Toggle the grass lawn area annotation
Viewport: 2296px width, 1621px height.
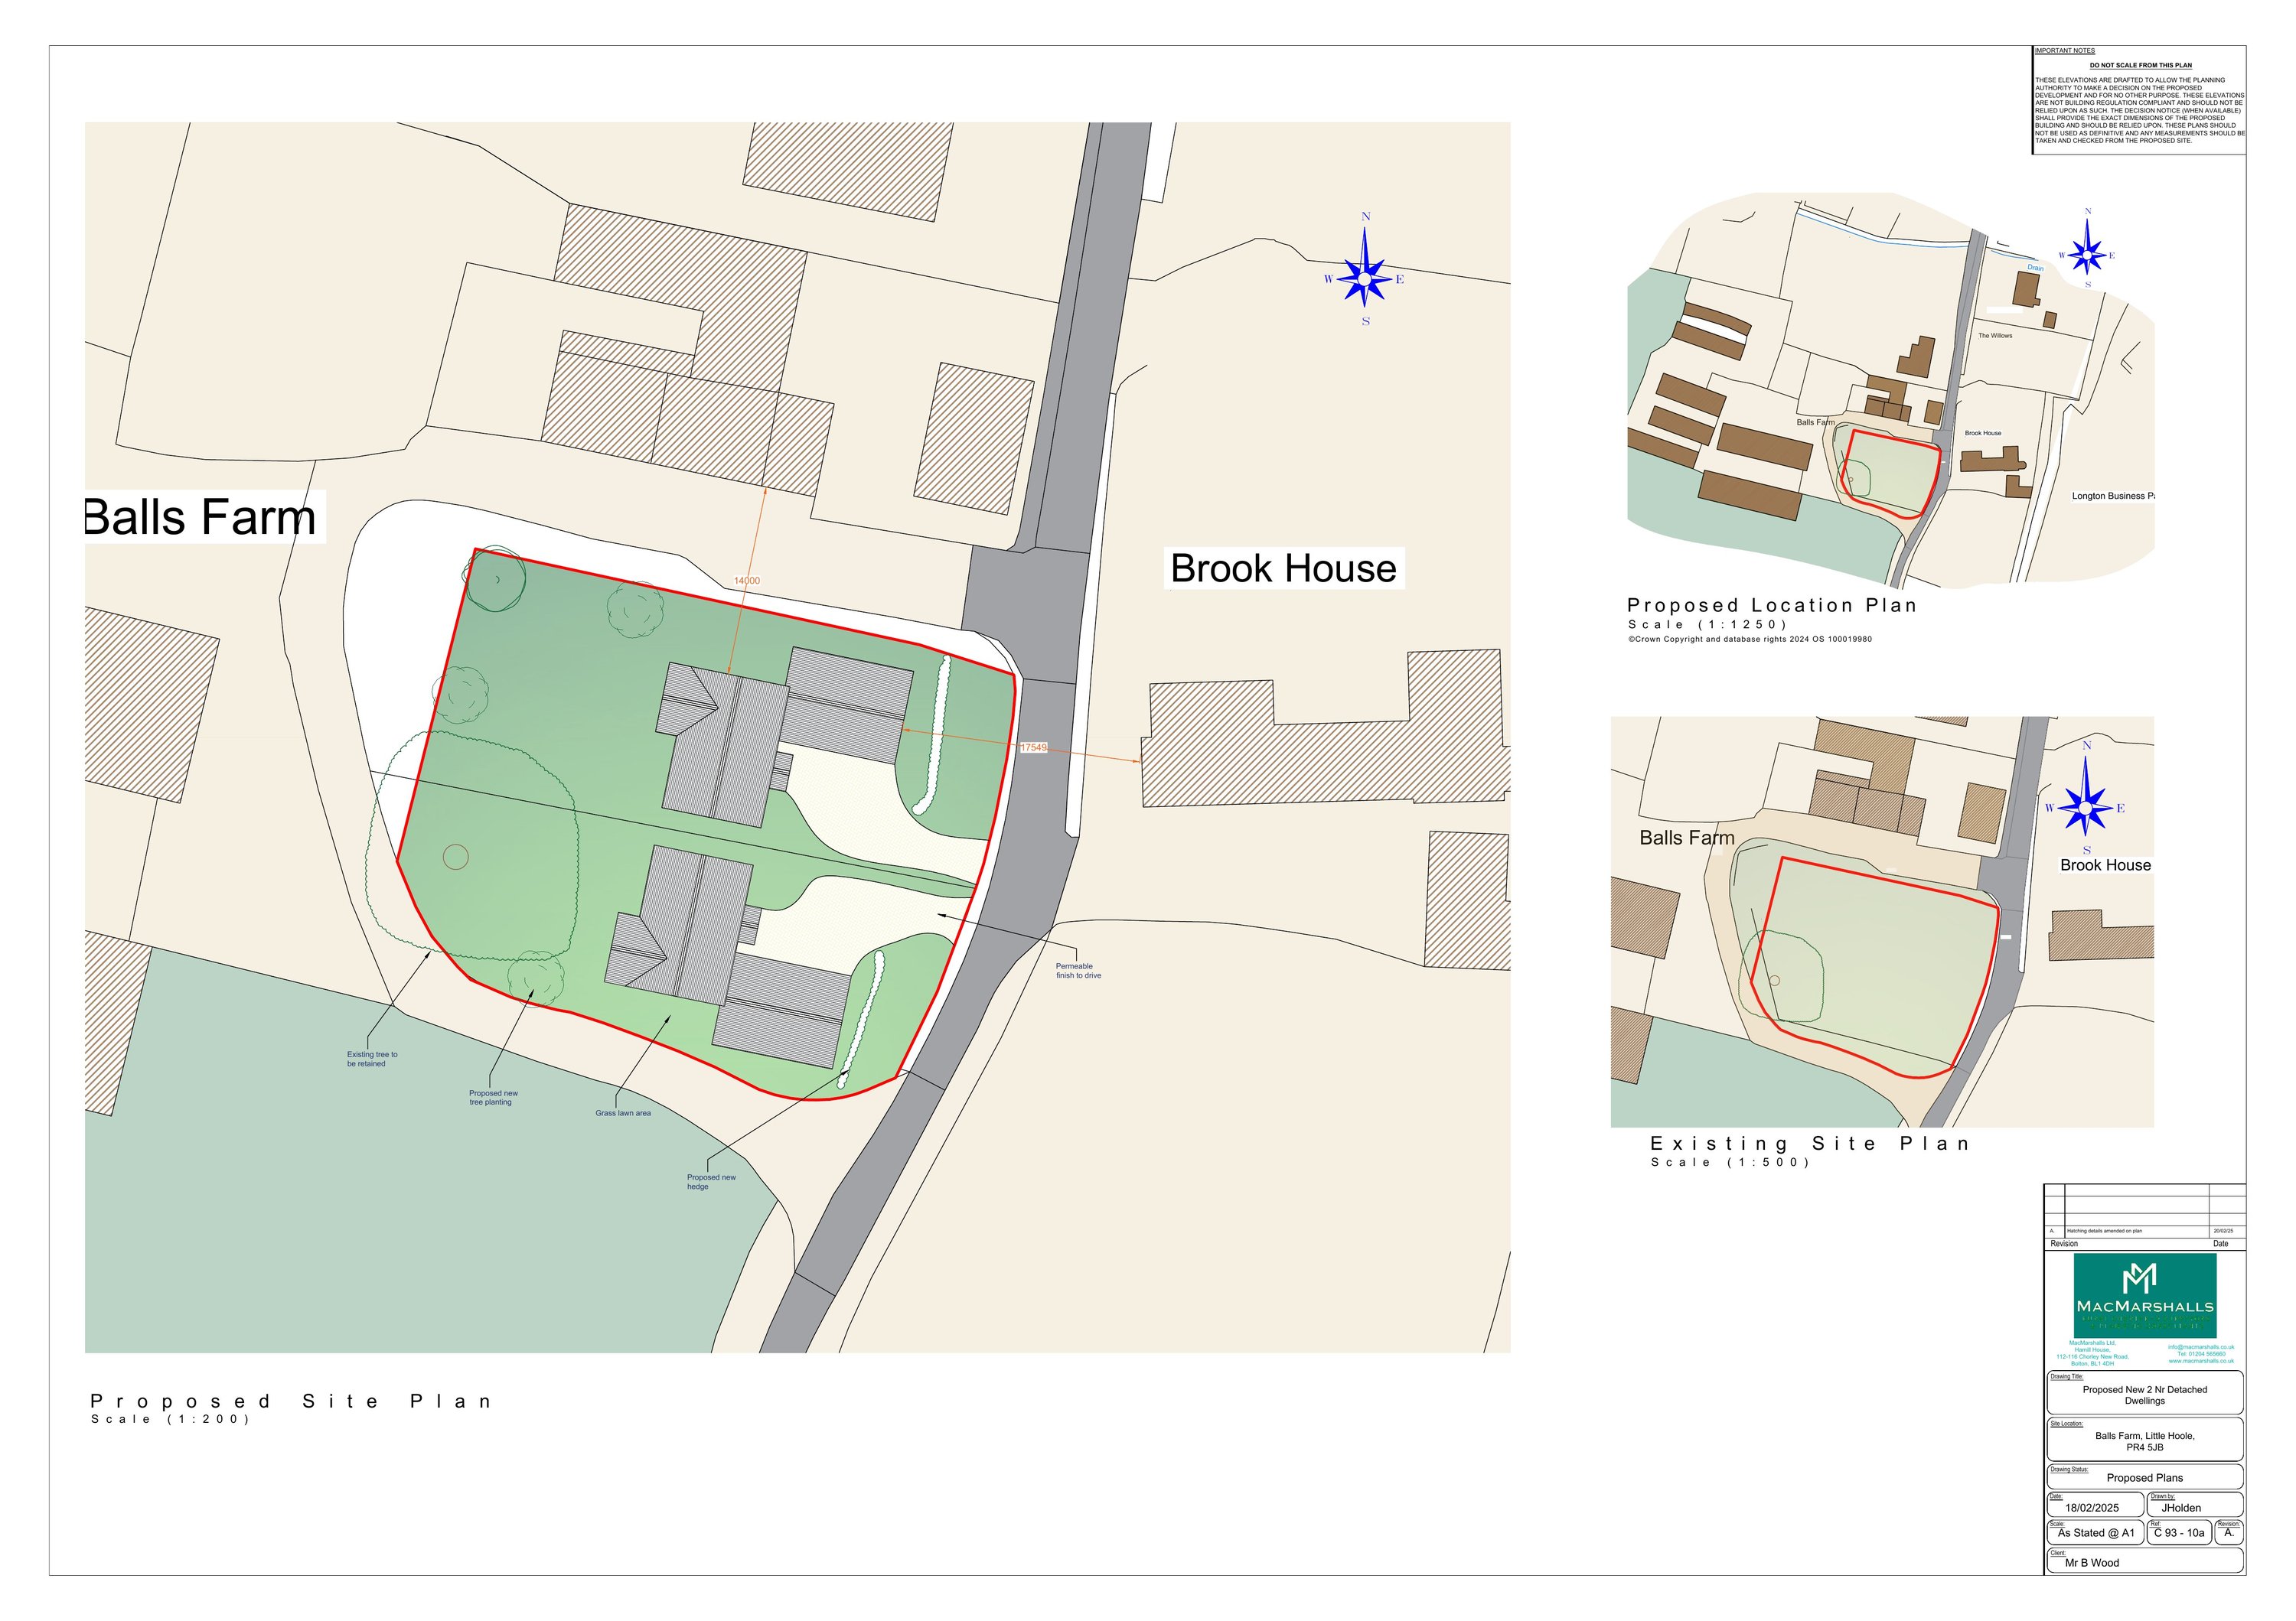point(623,1112)
